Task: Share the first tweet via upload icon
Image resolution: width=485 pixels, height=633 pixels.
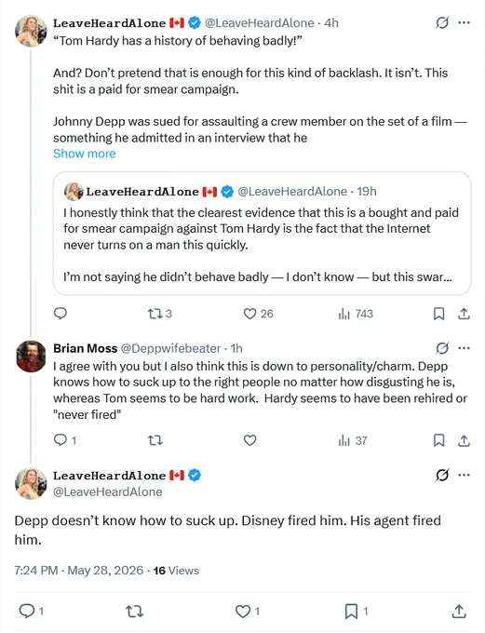Action: pyautogui.click(x=464, y=314)
